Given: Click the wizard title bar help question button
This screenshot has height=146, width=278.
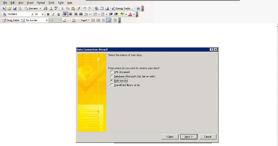Looking at the screenshot, I should coord(211,49).
